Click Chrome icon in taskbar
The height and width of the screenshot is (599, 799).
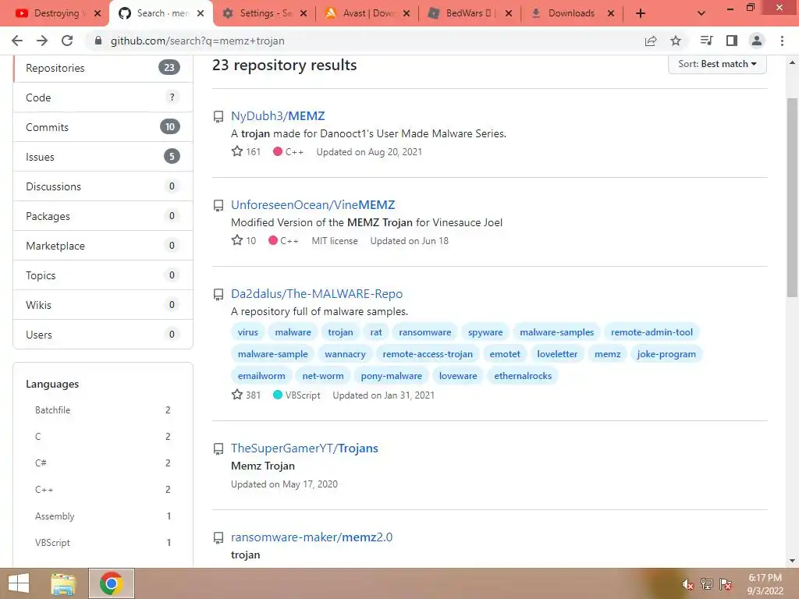(x=112, y=583)
